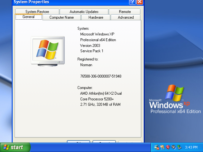Click the 'Computer:' heading label
Screen dimensions: 203x152
[85, 88]
